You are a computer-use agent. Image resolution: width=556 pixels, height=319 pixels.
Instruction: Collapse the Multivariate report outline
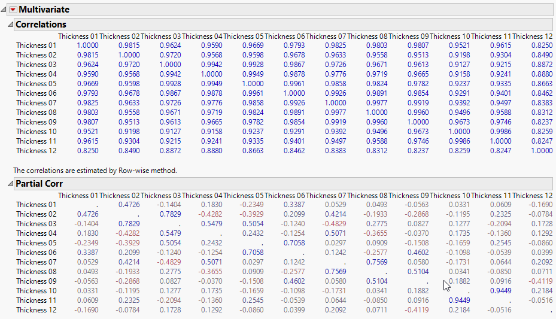point(4,10)
